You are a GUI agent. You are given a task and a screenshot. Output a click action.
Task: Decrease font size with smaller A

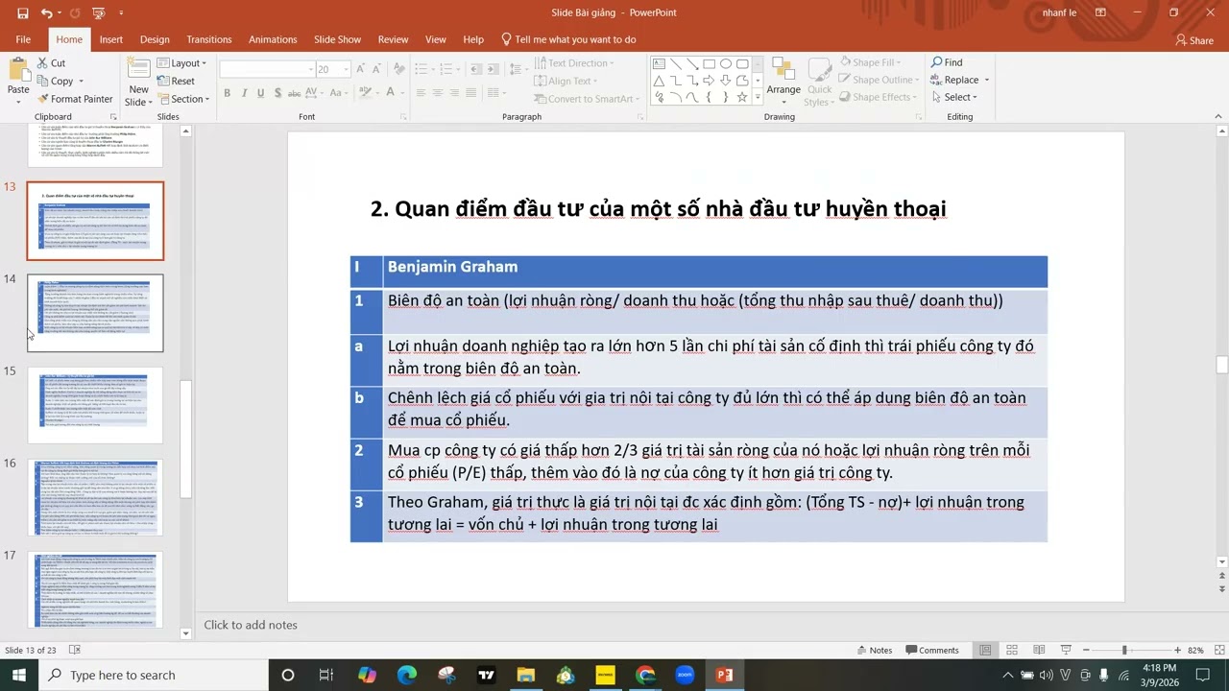coord(375,69)
